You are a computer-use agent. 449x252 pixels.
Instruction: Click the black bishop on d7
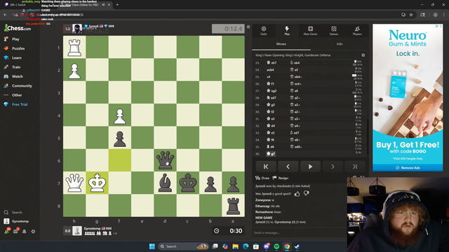tap(166, 183)
